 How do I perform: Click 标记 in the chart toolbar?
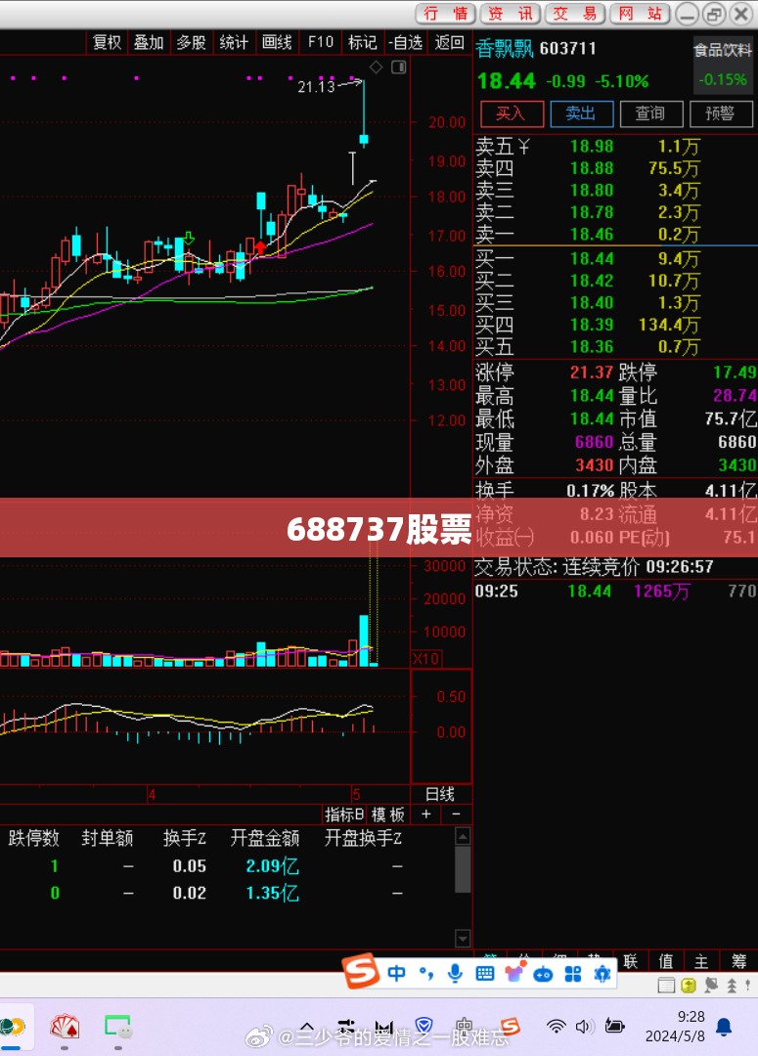pos(362,42)
